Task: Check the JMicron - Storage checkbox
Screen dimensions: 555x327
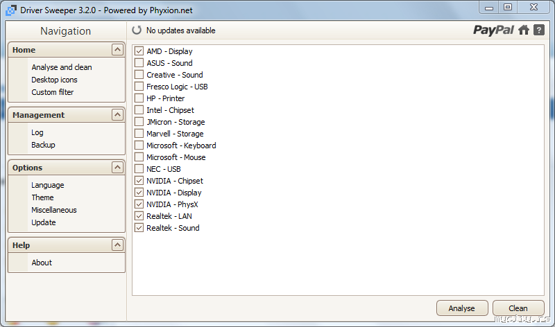Action: point(139,122)
